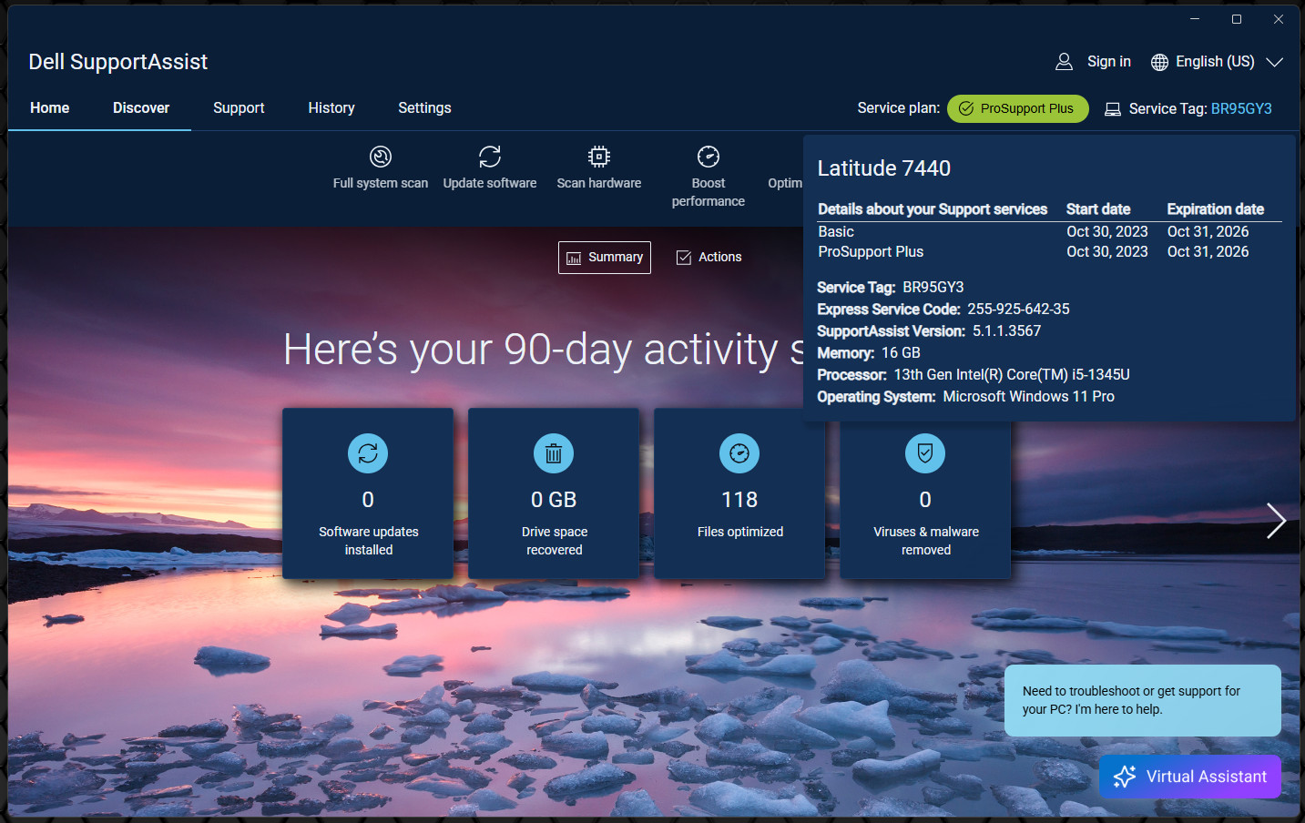The image size is (1305, 823).
Task: Maximize the SupportAssist window
Action: pyautogui.click(x=1237, y=18)
